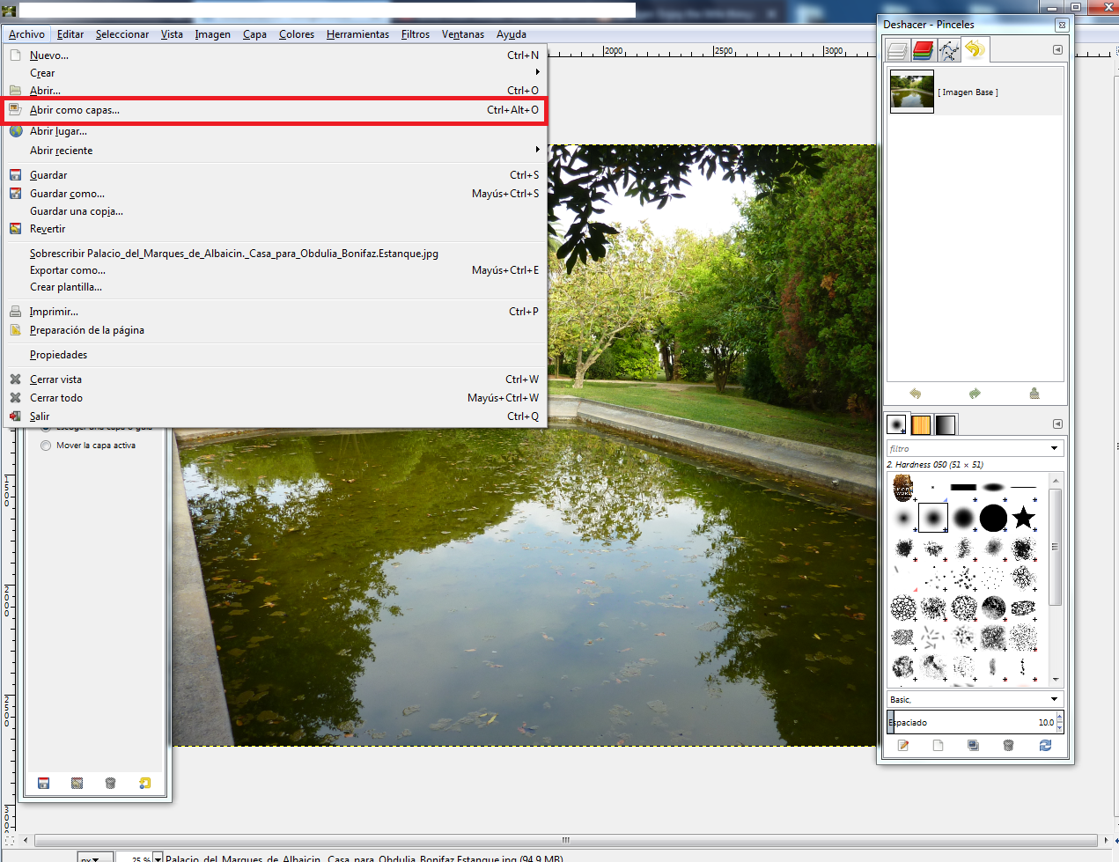Select the Hardness 050 brush thumbnail
Image resolution: width=1119 pixels, height=862 pixels.
pos(933,518)
